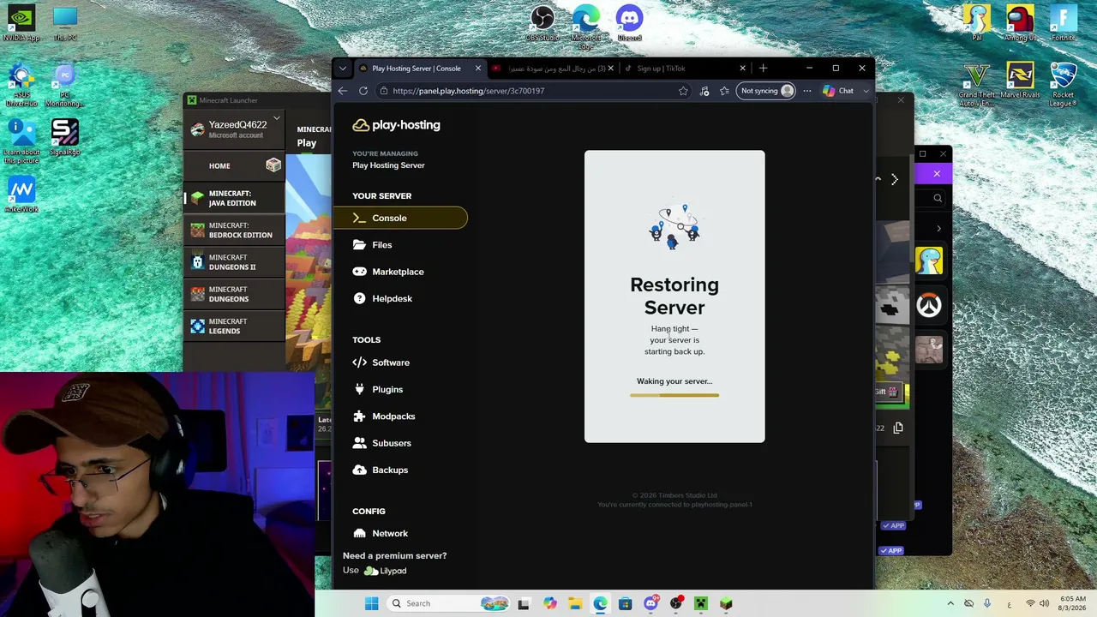
Task: Click the Network icon under Config
Action: (x=359, y=533)
